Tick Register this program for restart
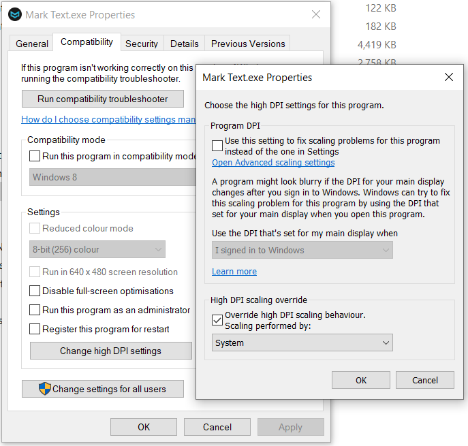This screenshot has height=446, width=468. pos(35,329)
